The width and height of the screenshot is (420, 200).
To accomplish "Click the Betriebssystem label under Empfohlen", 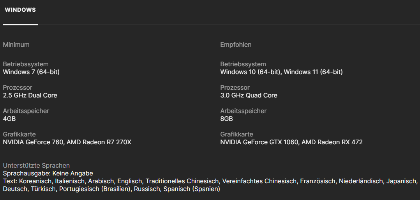I will [243, 64].
